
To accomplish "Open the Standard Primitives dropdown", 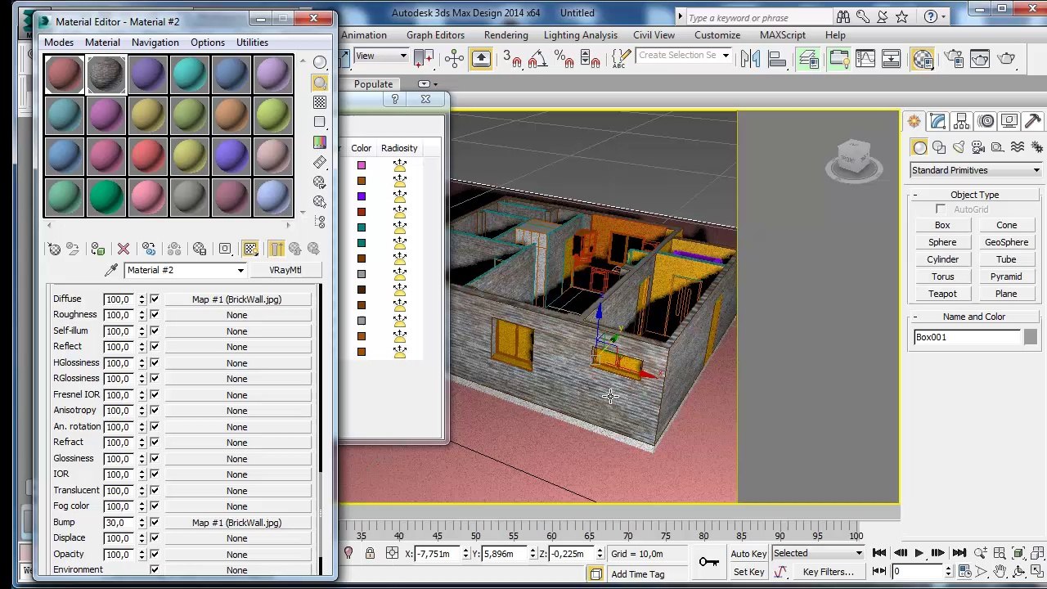I will point(976,170).
